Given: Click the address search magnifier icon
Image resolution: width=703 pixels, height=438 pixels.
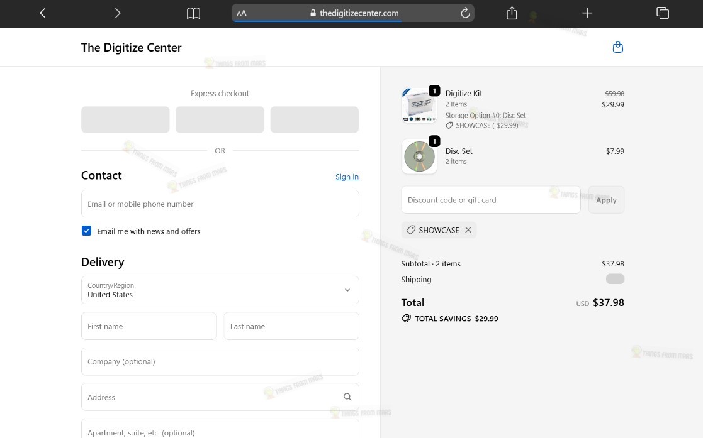Looking at the screenshot, I should (x=347, y=397).
